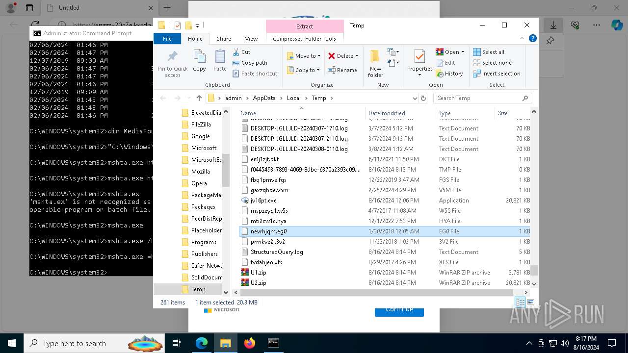The height and width of the screenshot is (353, 628).
Task: Open the File menu tab
Action: tap(167, 39)
